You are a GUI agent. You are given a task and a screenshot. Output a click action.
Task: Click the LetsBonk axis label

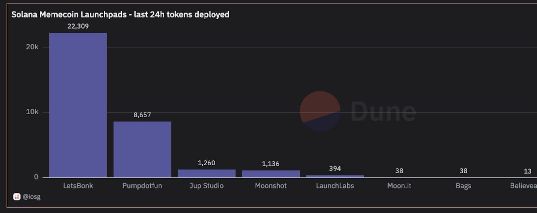(78, 186)
